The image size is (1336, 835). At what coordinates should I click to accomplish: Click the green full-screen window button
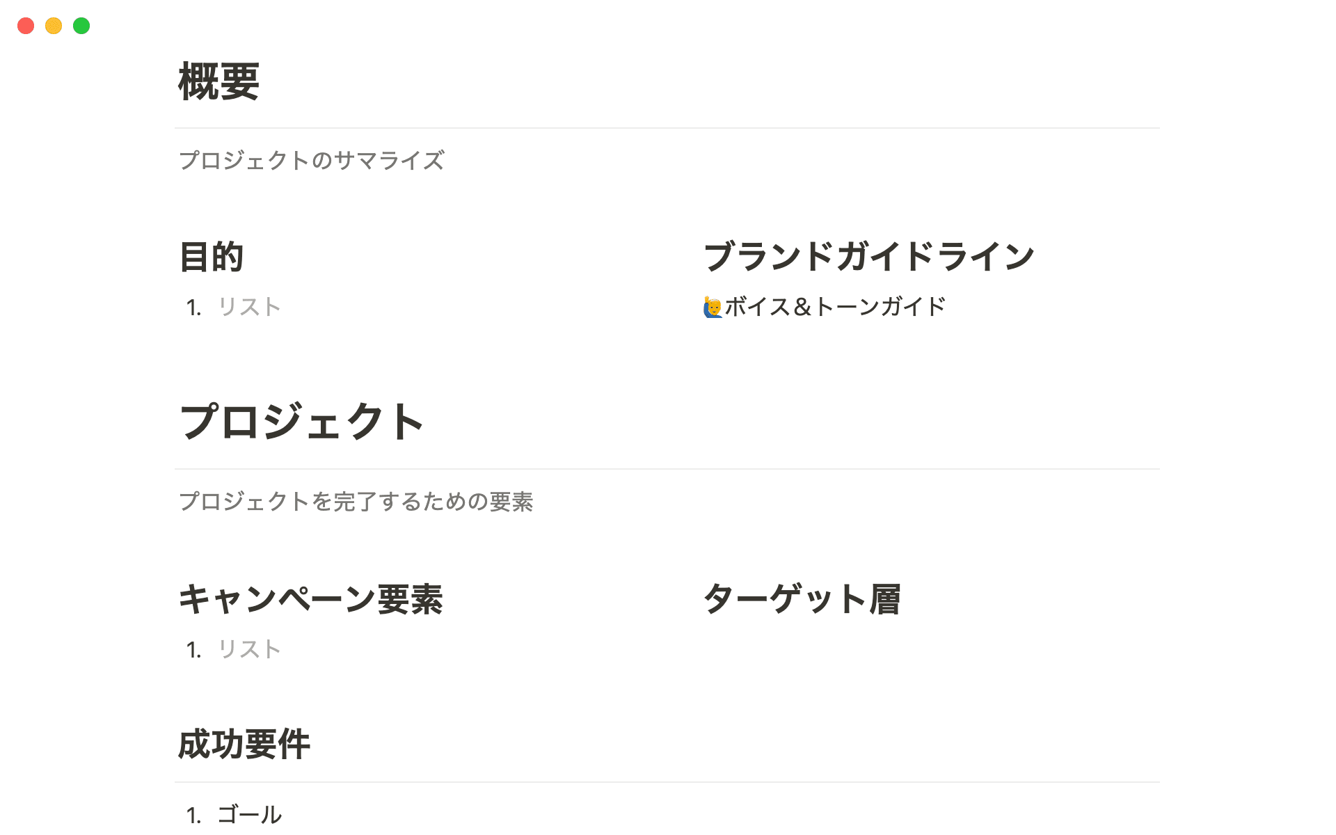[x=81, y=26]
